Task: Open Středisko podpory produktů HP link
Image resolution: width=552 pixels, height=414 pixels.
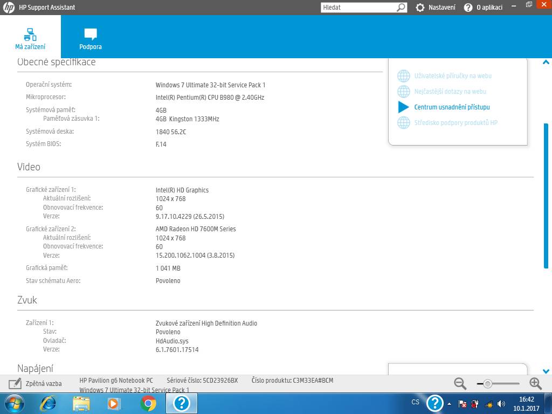Action: (456, 122)
